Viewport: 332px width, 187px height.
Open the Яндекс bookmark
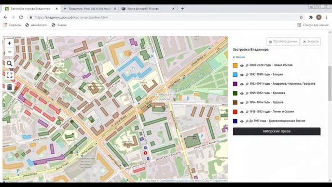click(x=59, y=25)
